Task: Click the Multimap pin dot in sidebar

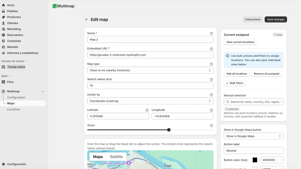Action: (43, 92)
